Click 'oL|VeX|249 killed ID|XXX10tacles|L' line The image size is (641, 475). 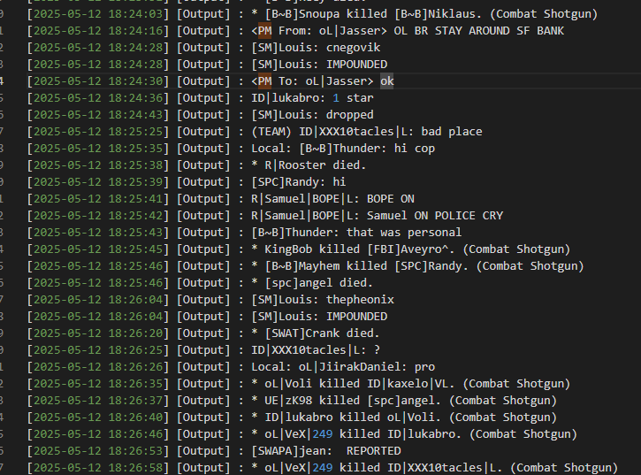(x=323, y=467)
